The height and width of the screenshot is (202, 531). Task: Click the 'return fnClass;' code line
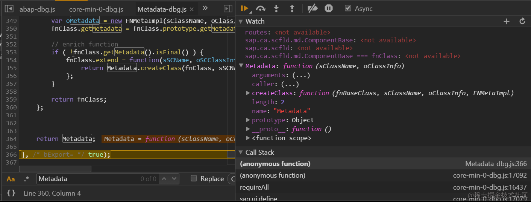point(79,99)
